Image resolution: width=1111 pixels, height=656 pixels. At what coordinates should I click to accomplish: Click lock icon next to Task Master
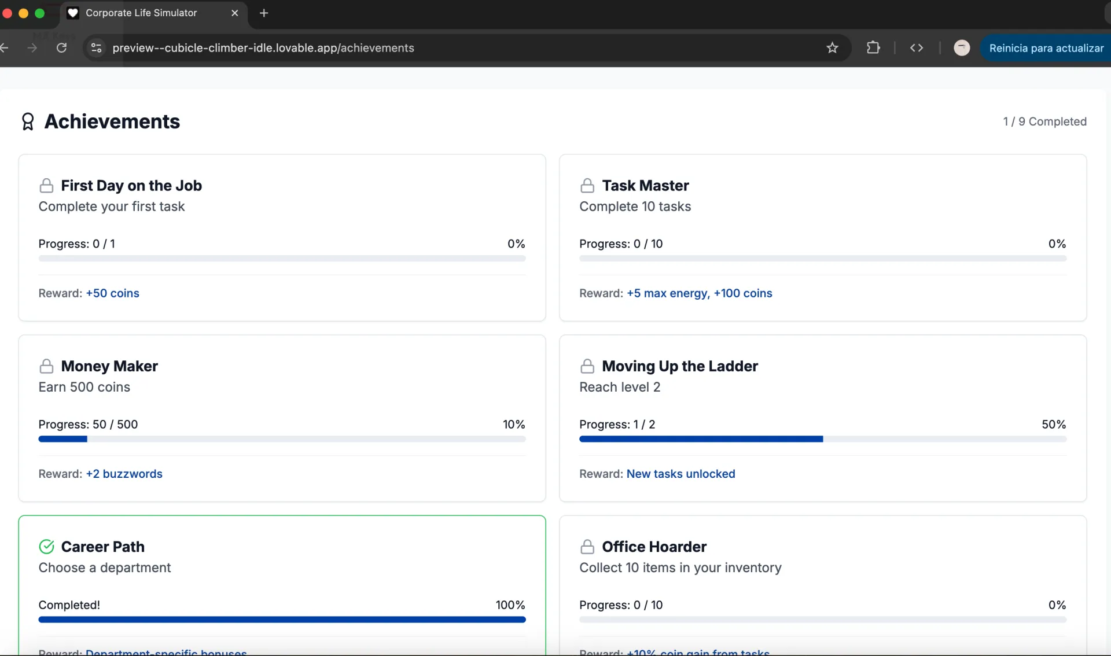click(x=587, y=186)
